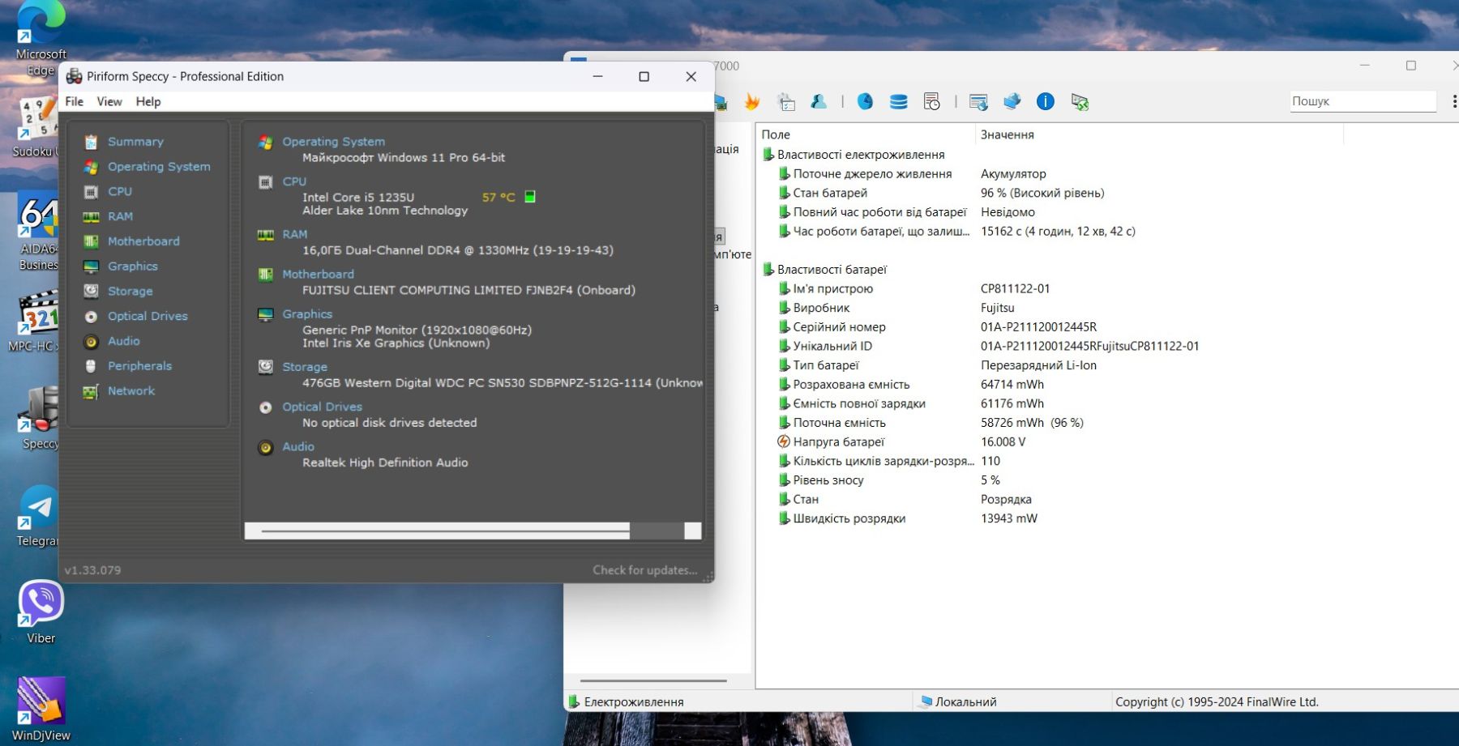The image size is (1459, 746).
Task: Click the Speccy summary horizontal scrollbar
Action: pyautogui.click(x=473, y=531)
